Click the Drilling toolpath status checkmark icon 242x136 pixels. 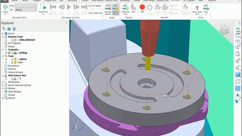(x=9, y=53)
